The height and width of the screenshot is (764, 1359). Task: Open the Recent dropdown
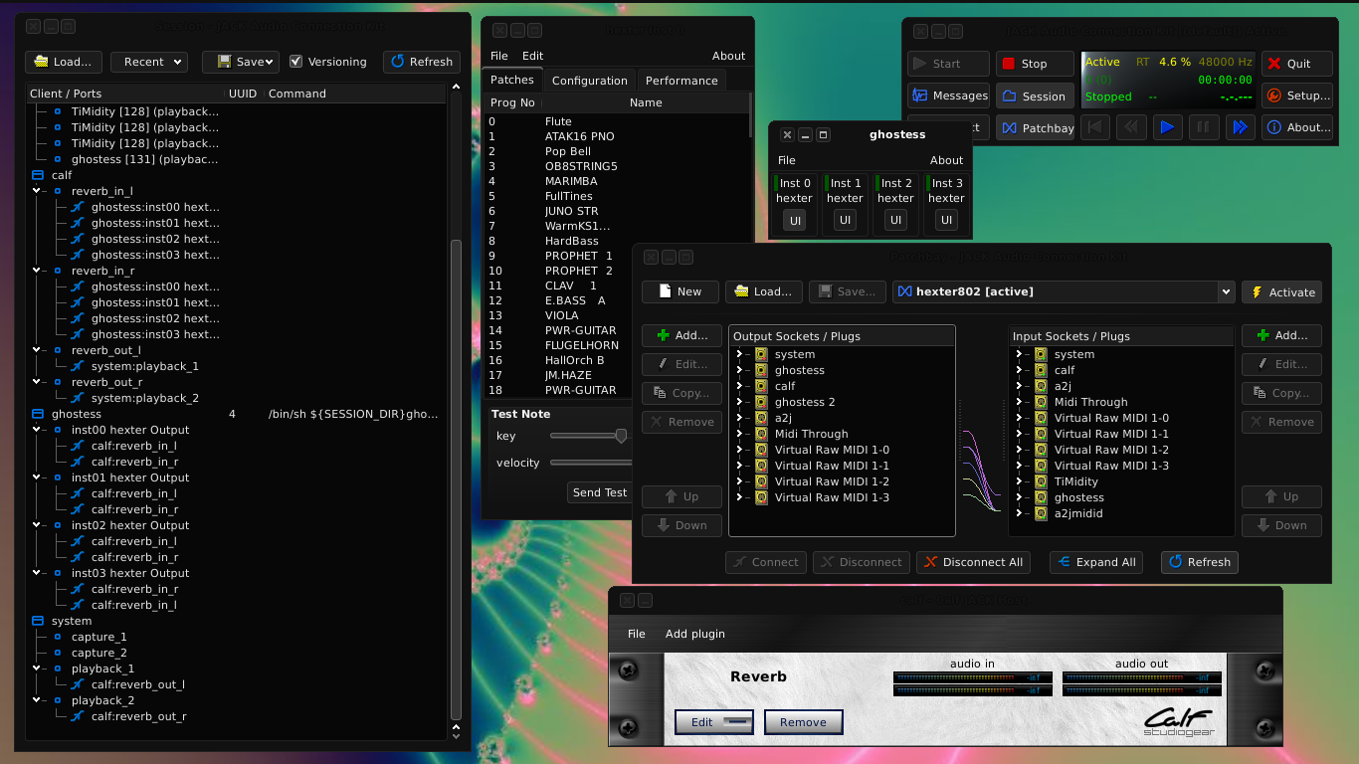[x=148, y=61]
